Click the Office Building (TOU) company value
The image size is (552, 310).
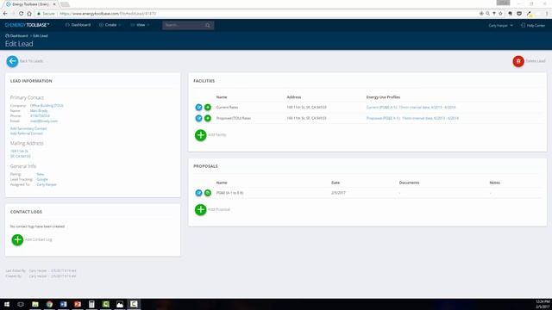[47, 105]
